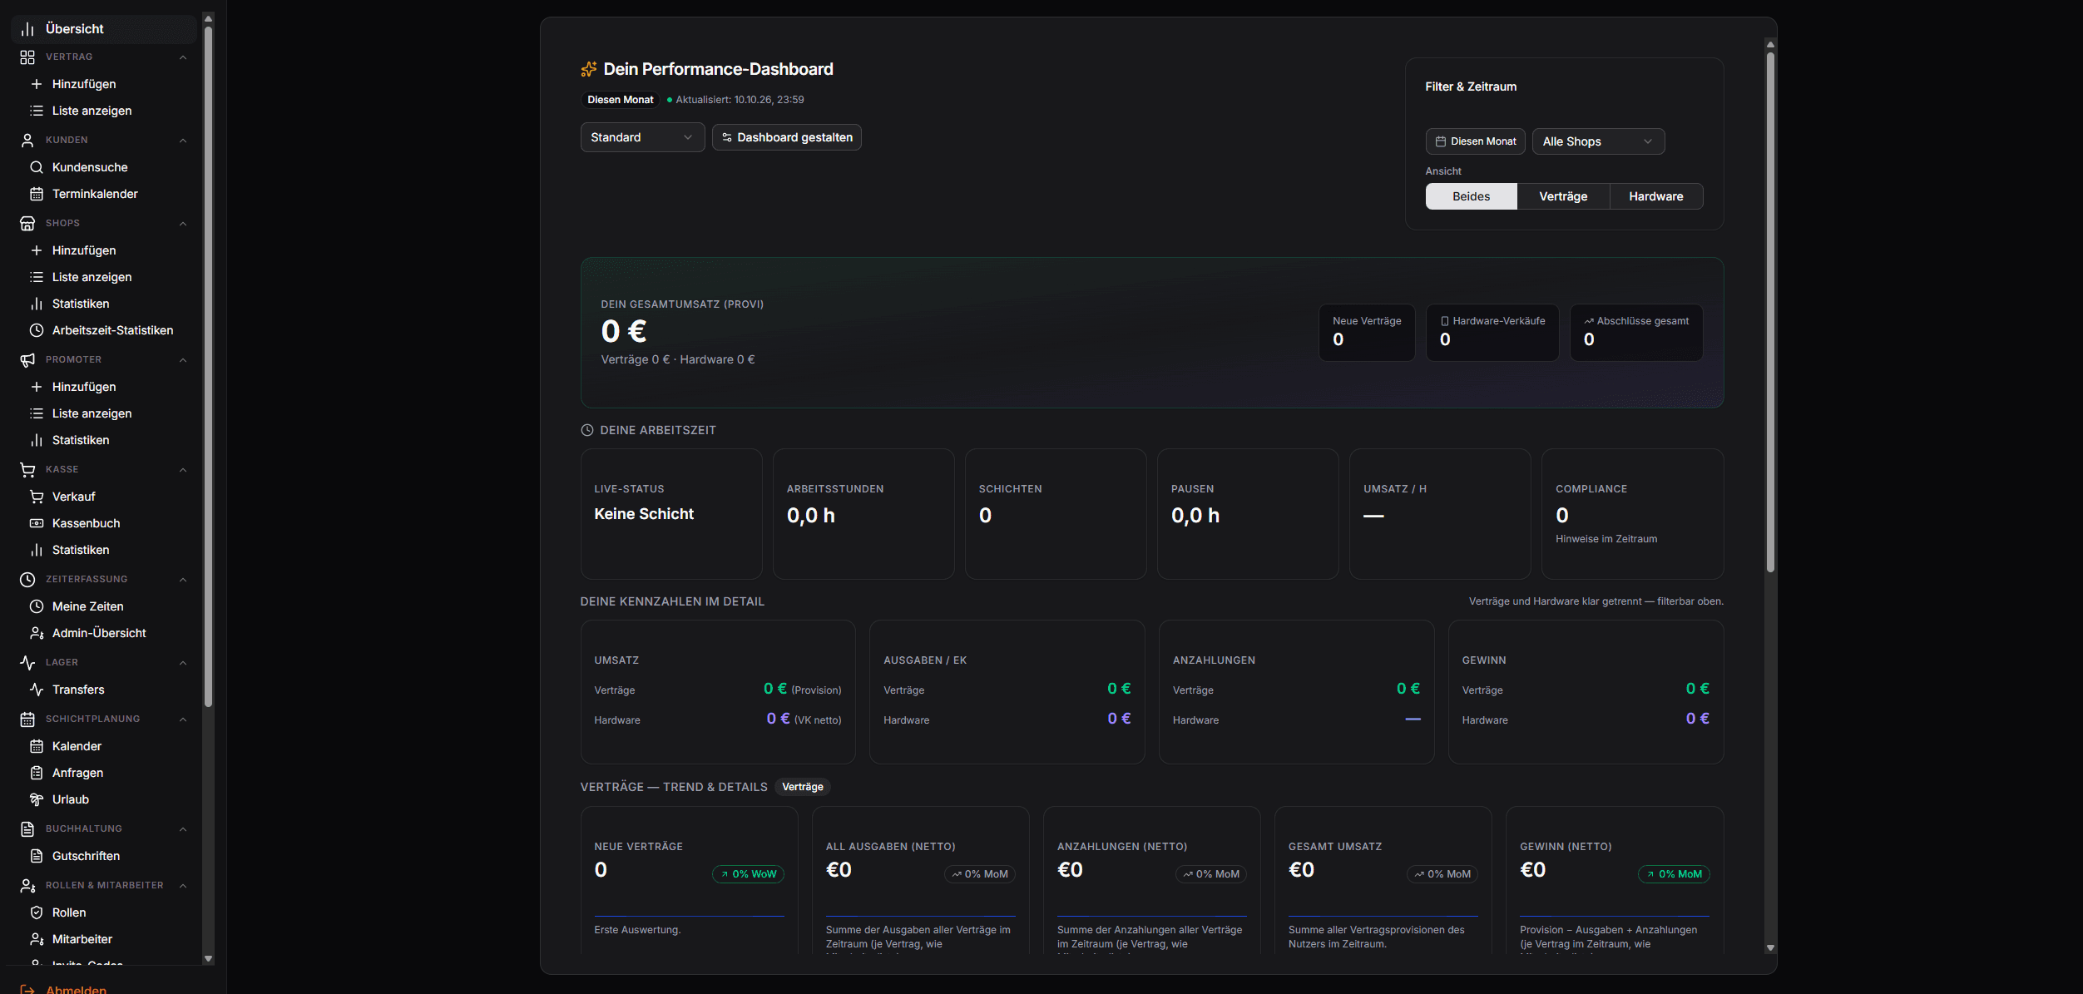Viewport: 2083px width, 994px height.
Task: Click the Hardware-Verkäufe stat card
Action: 1492,333
